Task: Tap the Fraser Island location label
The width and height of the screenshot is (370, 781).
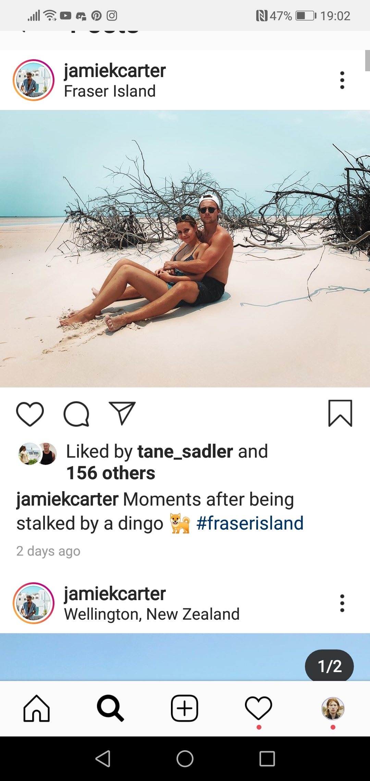Action: [x=110, y=91]
